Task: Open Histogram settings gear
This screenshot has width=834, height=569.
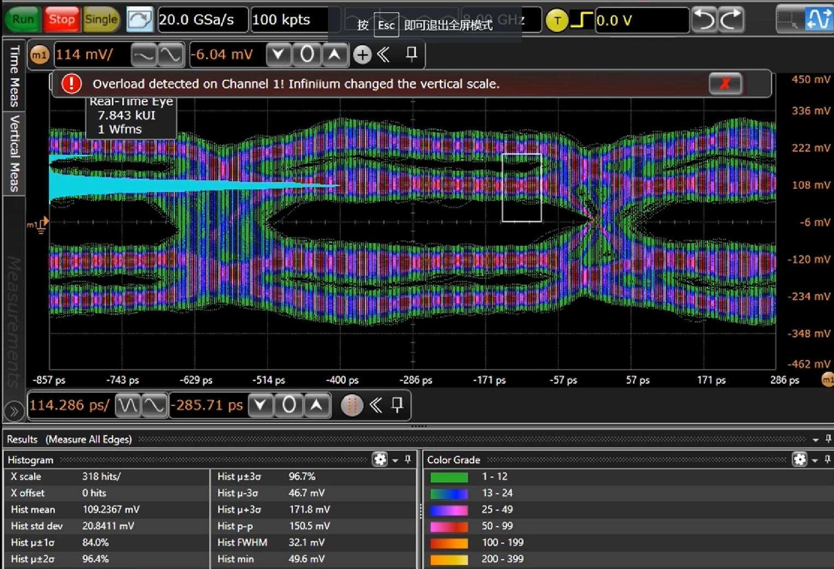Action: pos(380,460)
